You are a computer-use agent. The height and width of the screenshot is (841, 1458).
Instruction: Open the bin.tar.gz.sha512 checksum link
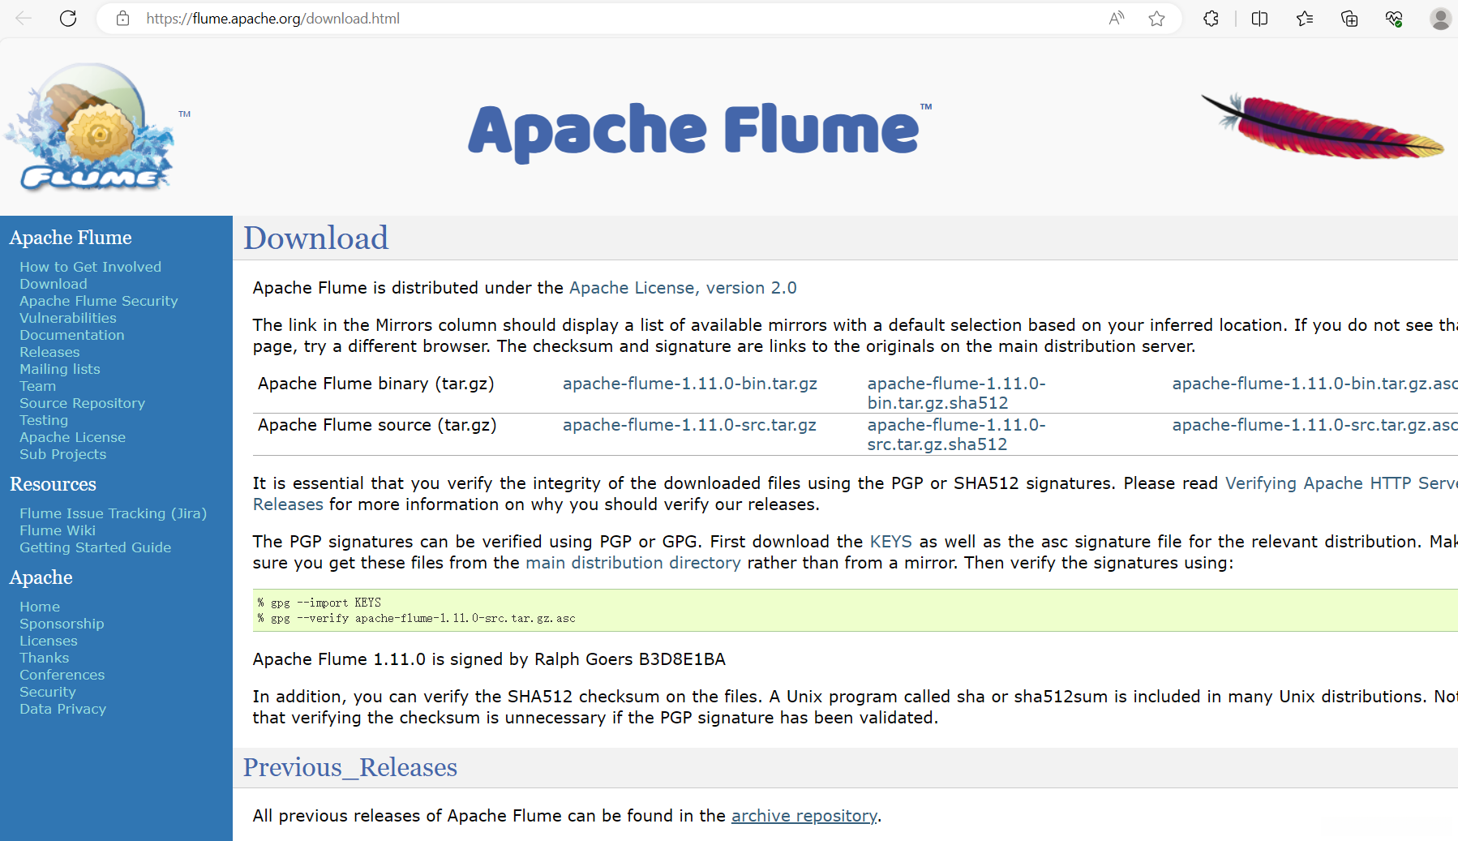(x=957, y=393)
